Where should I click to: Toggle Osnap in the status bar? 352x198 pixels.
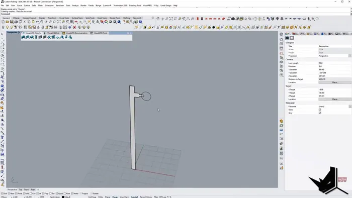click(115, 197)
